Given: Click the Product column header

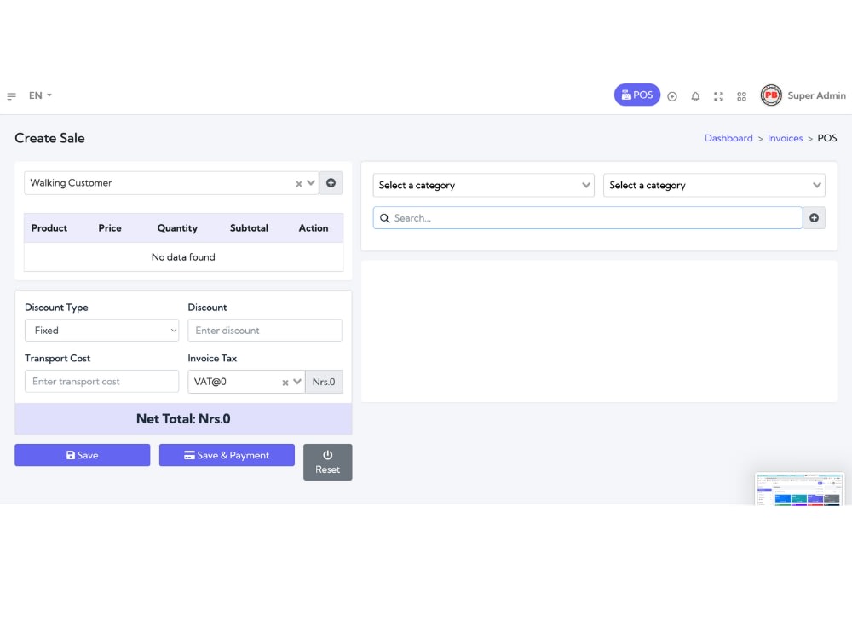Looking at the screenshot, I should coord(49,228).
